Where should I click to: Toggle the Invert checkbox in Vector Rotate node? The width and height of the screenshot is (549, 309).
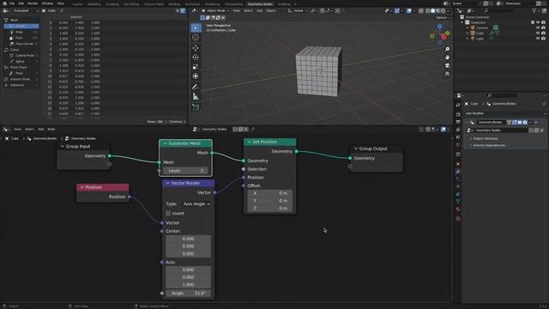point(168,214)
